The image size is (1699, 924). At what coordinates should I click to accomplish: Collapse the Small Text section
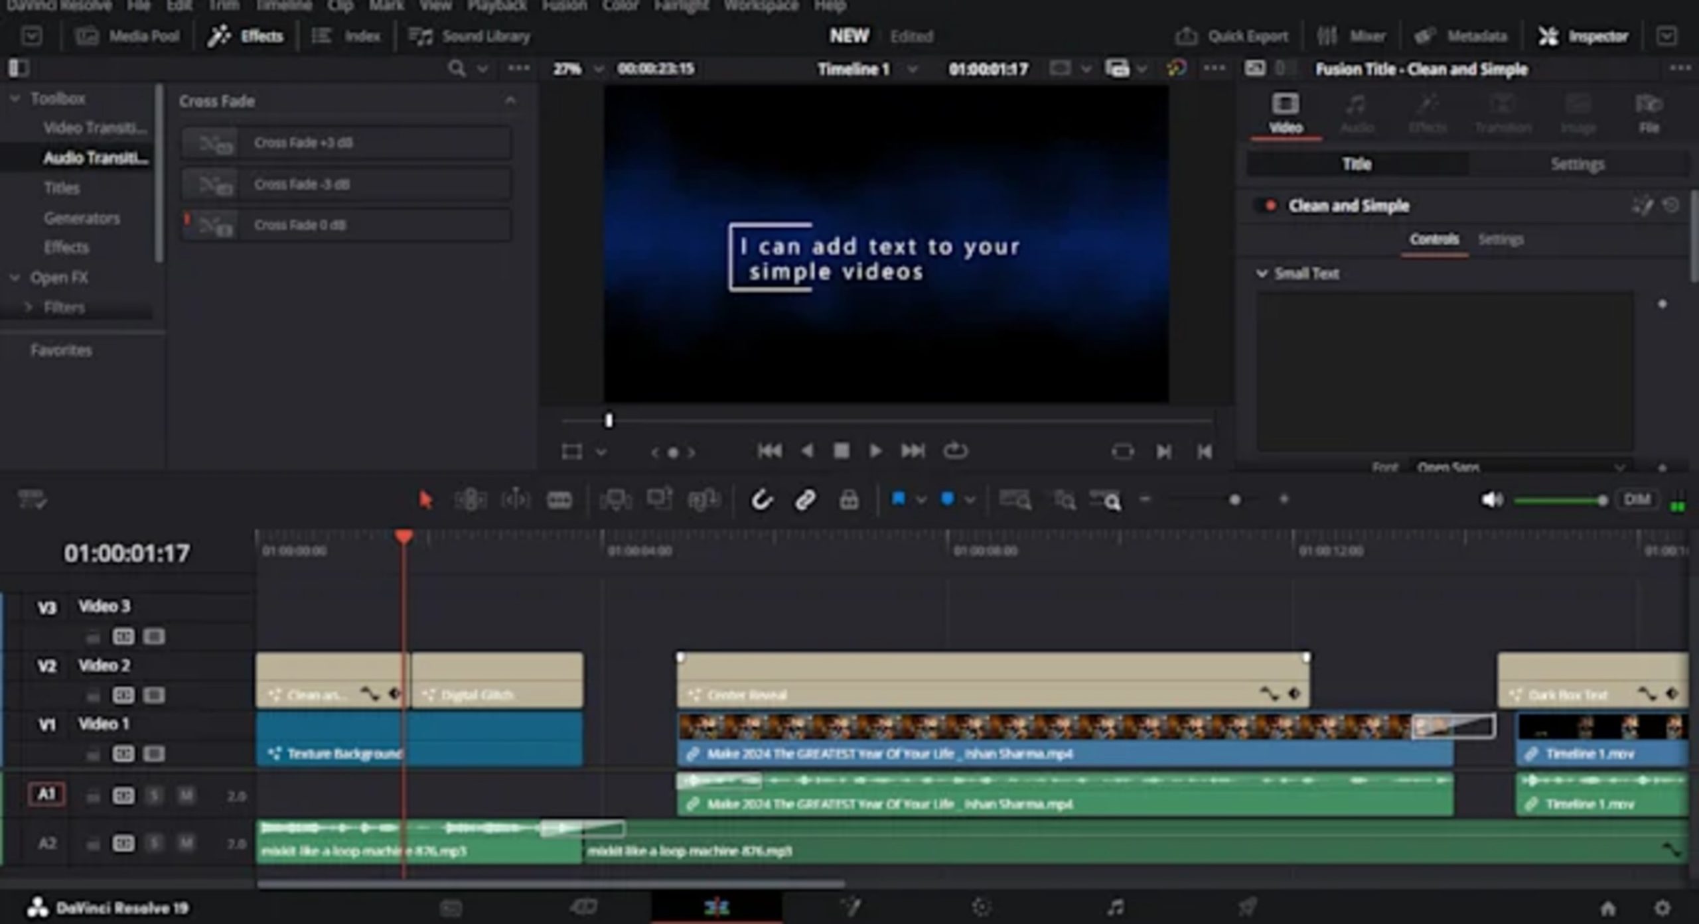point(1263,273)
